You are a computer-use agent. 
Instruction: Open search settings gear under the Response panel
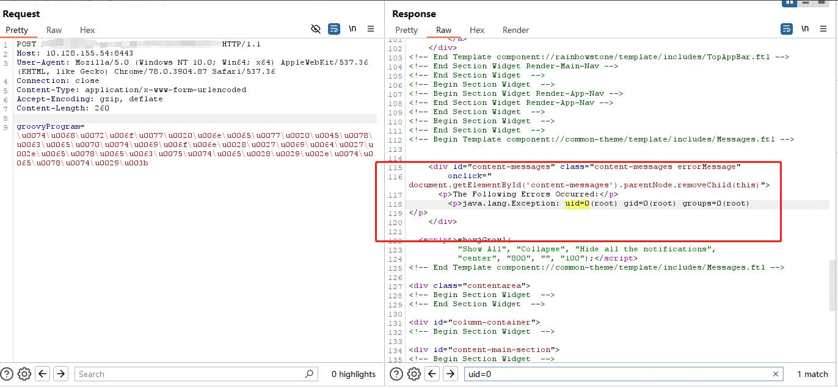point(414,374)
